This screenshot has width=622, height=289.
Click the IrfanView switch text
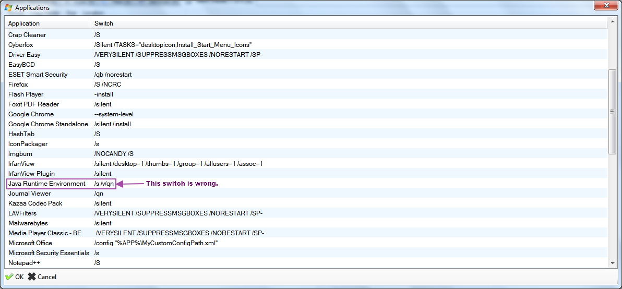point(178,164)
